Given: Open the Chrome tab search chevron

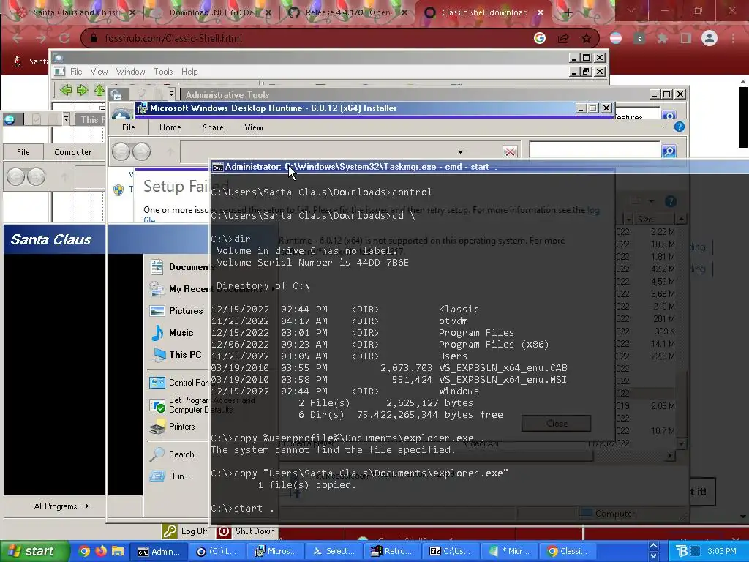Looking at the screenshot, I should pos(631,10).
